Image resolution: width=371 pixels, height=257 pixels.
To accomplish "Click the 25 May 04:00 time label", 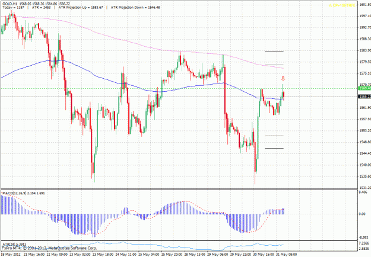I will point(148,255).
